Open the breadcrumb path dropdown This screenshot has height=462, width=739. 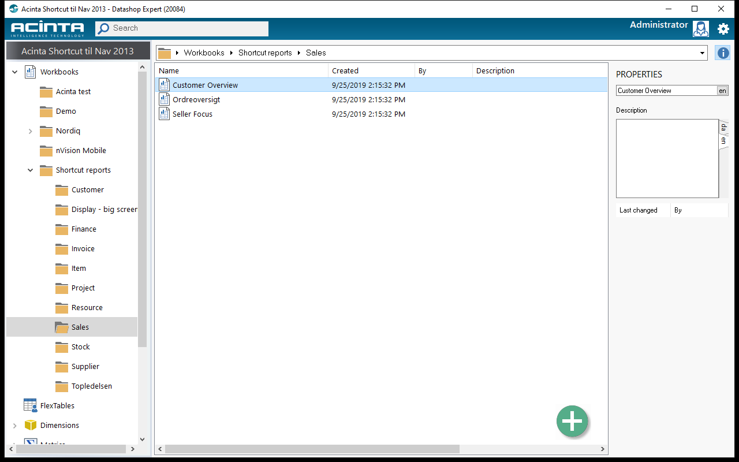tap(702, 53)
